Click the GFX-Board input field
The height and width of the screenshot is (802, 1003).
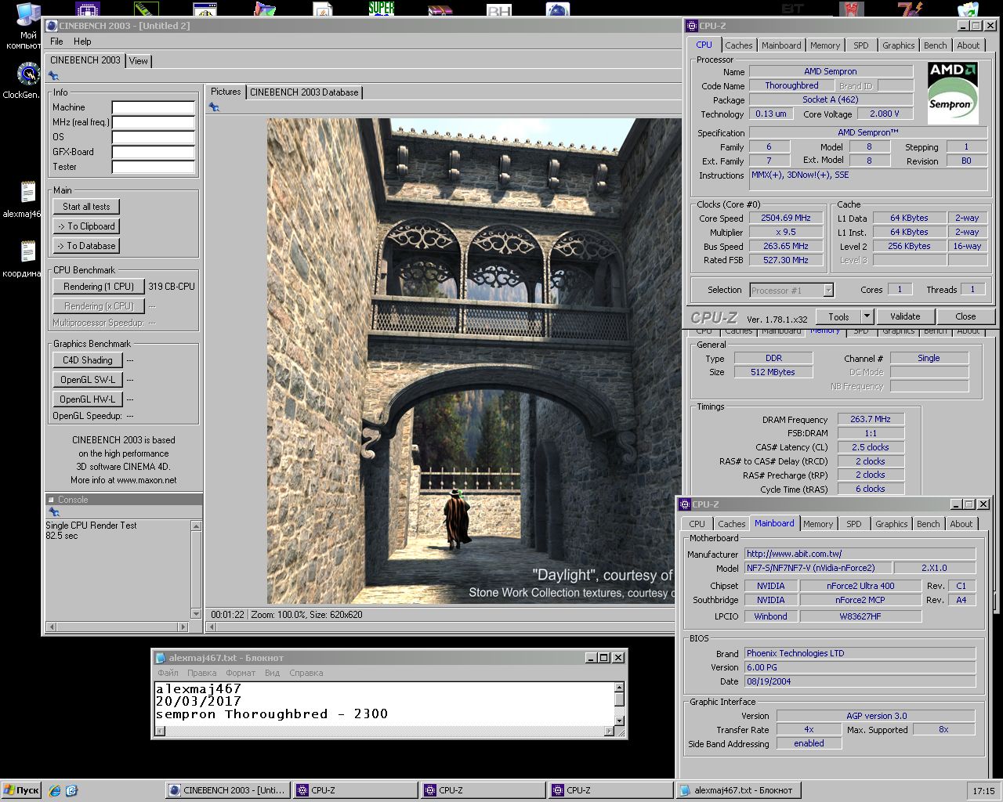point(154,152)
